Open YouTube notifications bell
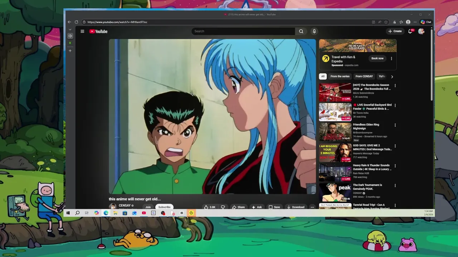The image size is (458, 257). [410, 31]
